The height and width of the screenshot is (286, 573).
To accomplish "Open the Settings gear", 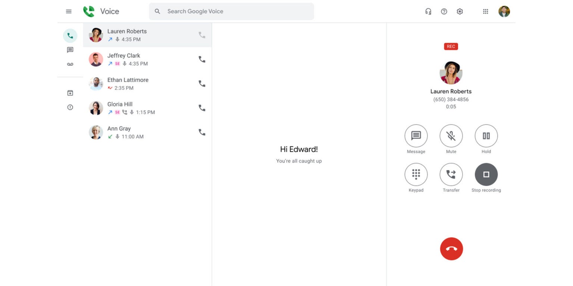I will click(460, 12).
